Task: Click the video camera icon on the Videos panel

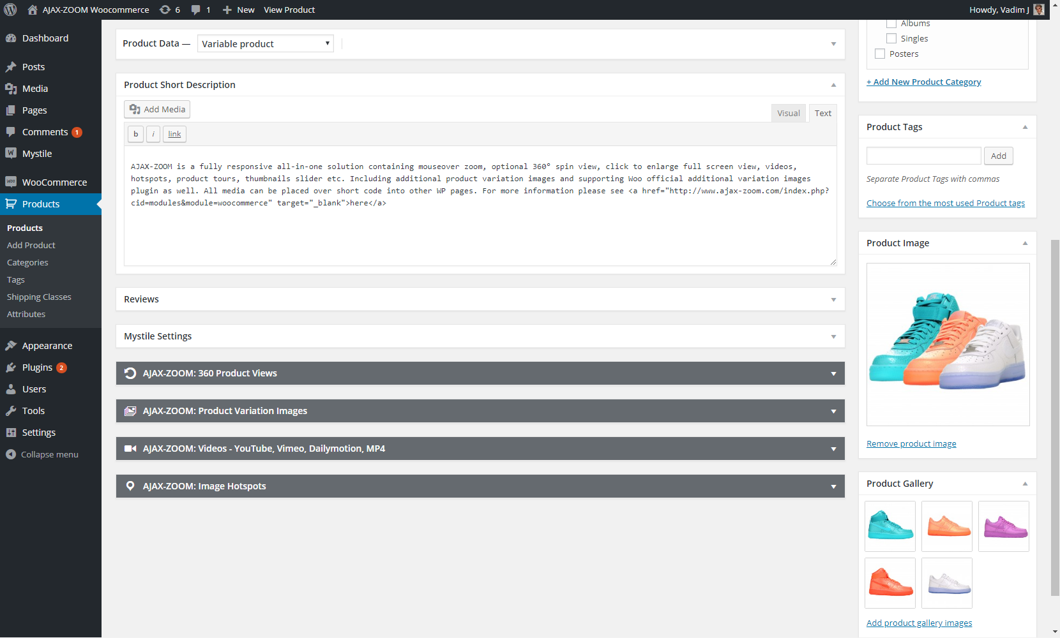Action: tap(130, 449)
